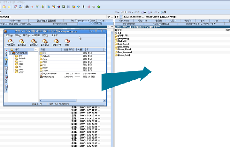Open the dropdown arrow next to 압축열기
Viewport: 230px width, 147px height.
point(27,42)
